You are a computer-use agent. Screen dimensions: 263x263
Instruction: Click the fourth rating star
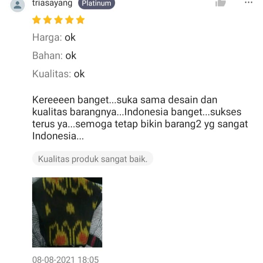tap(69, 20)
